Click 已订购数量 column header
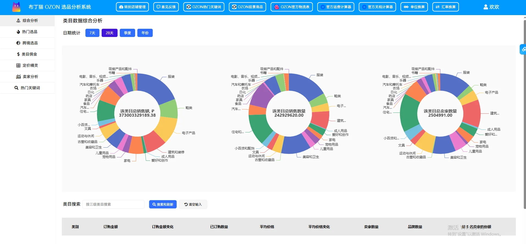Screen dimensions: 526x244 coord(219,227)
